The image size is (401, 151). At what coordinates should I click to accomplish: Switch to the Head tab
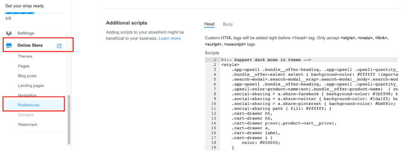209,24
